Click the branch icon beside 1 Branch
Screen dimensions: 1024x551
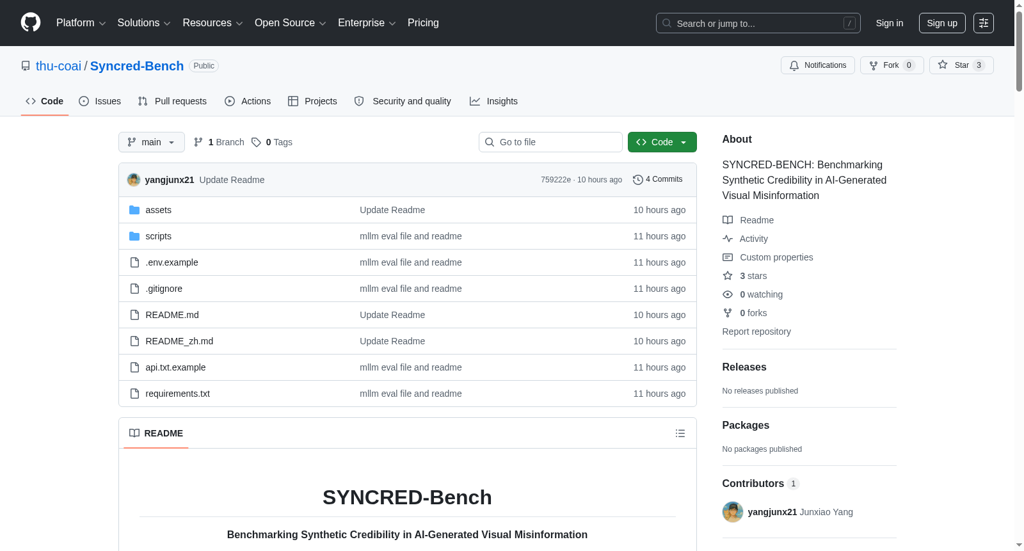pos(198,142)
